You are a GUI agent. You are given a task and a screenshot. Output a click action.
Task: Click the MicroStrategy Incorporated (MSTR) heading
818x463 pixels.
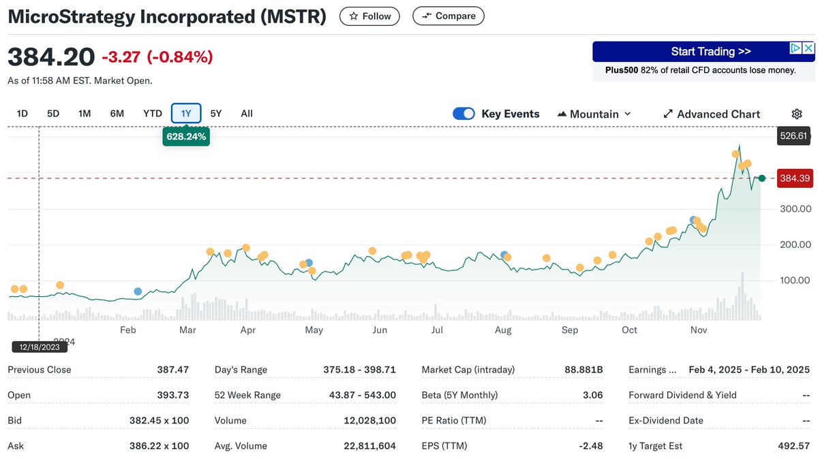pos(167,16)
